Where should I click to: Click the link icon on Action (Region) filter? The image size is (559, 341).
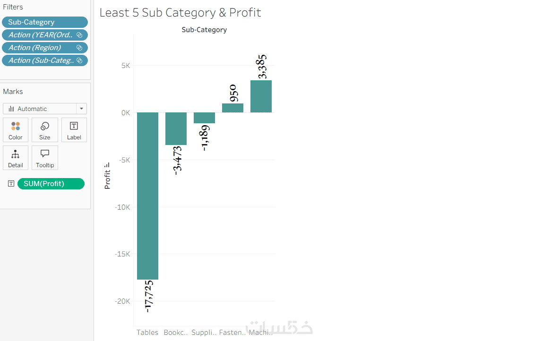point(79,48)
